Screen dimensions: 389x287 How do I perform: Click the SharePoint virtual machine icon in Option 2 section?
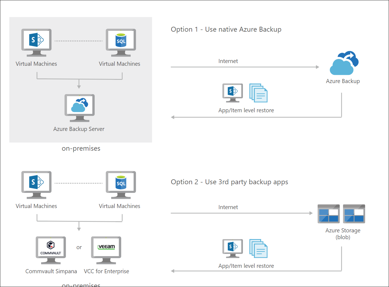(37, 185)
